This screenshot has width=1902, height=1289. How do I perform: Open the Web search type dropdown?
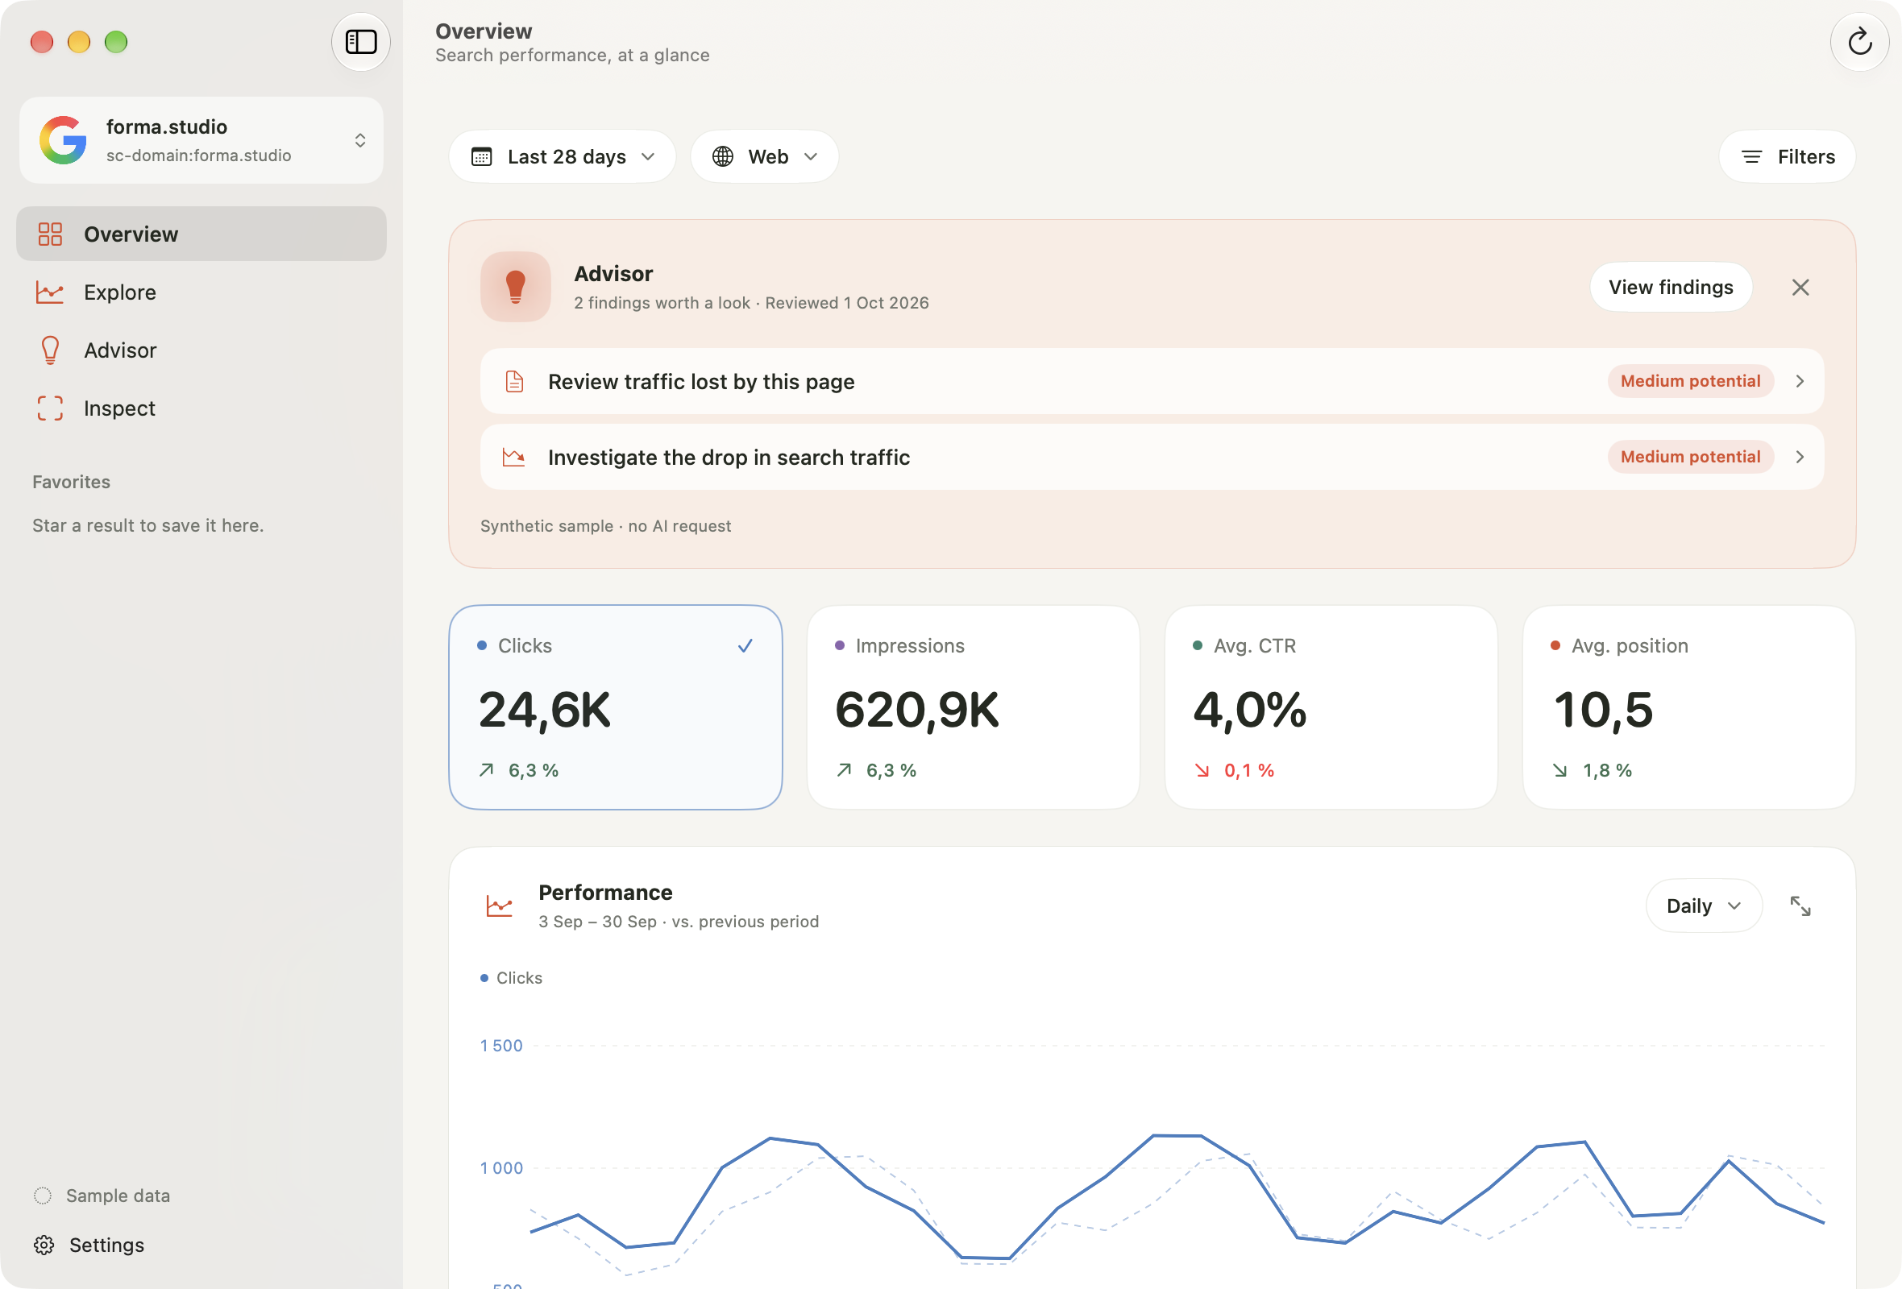[x=764, y=156]
